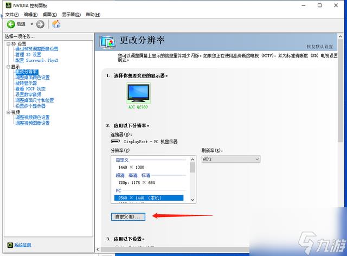
Task: Click the resolution list scrollbar thumb
Action: 192,168
